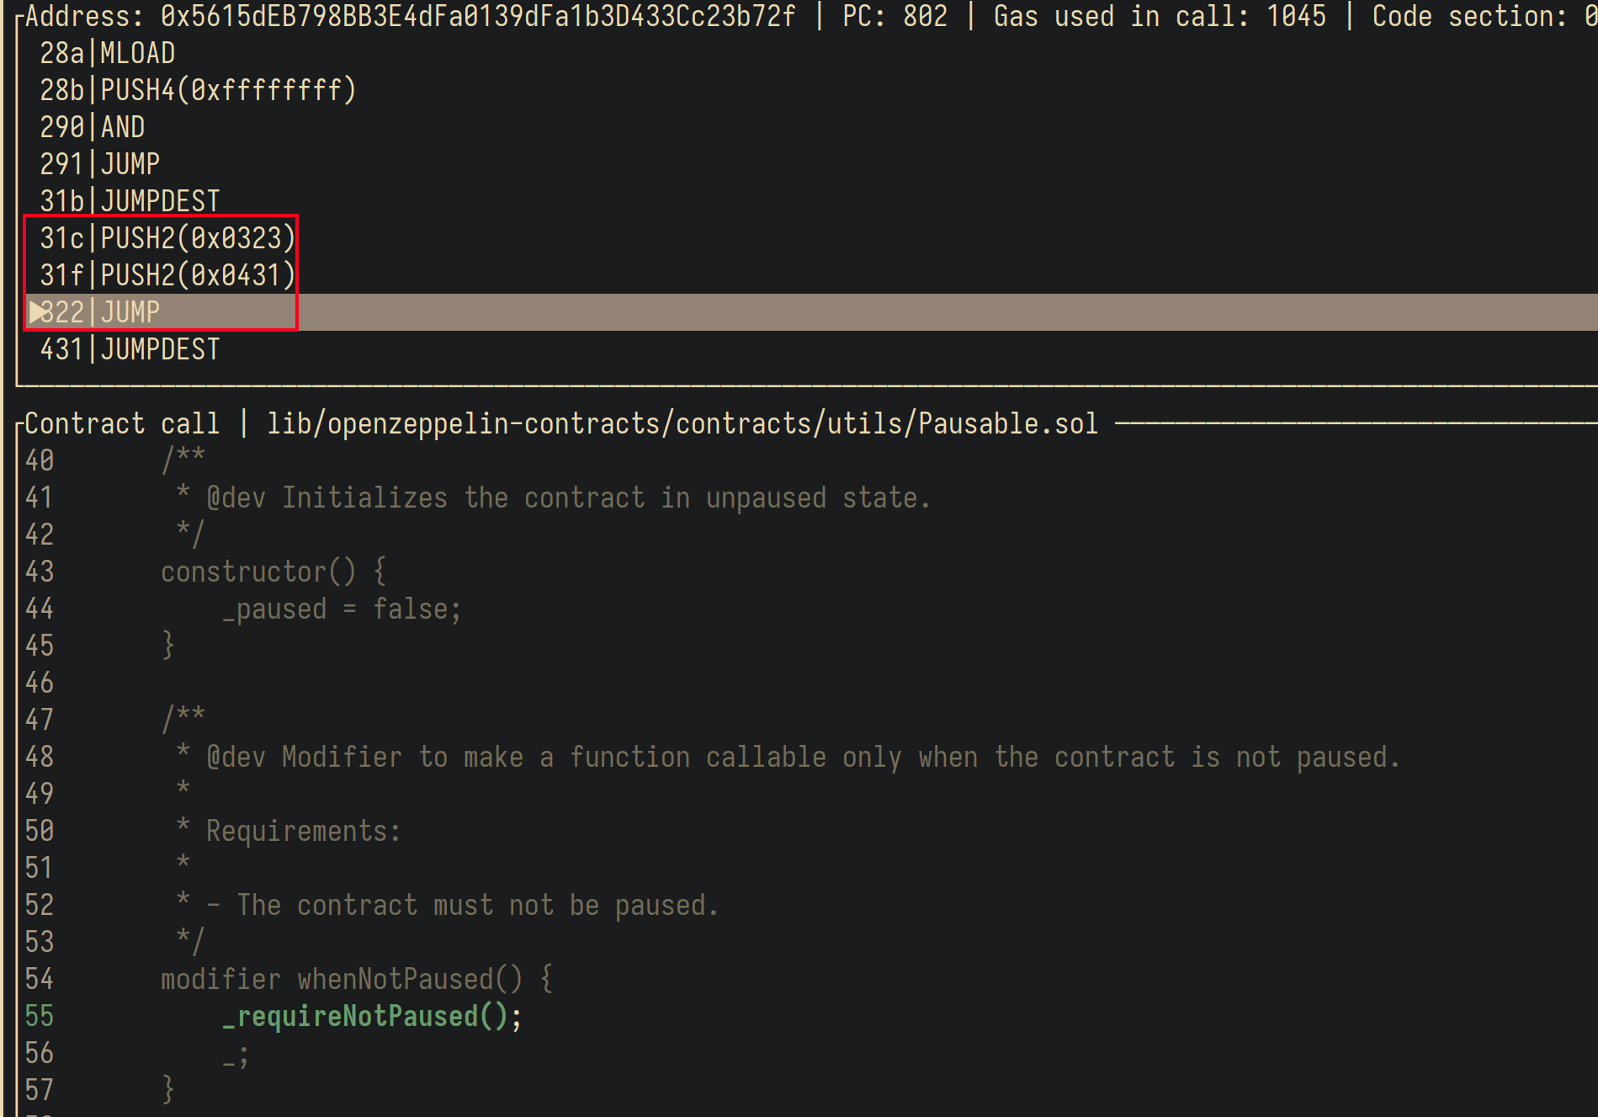The width and height of the screenshot is (1598, 1117).
Task: Click the PUSH2(0x0323) instruction
Action: click(198, 238)
